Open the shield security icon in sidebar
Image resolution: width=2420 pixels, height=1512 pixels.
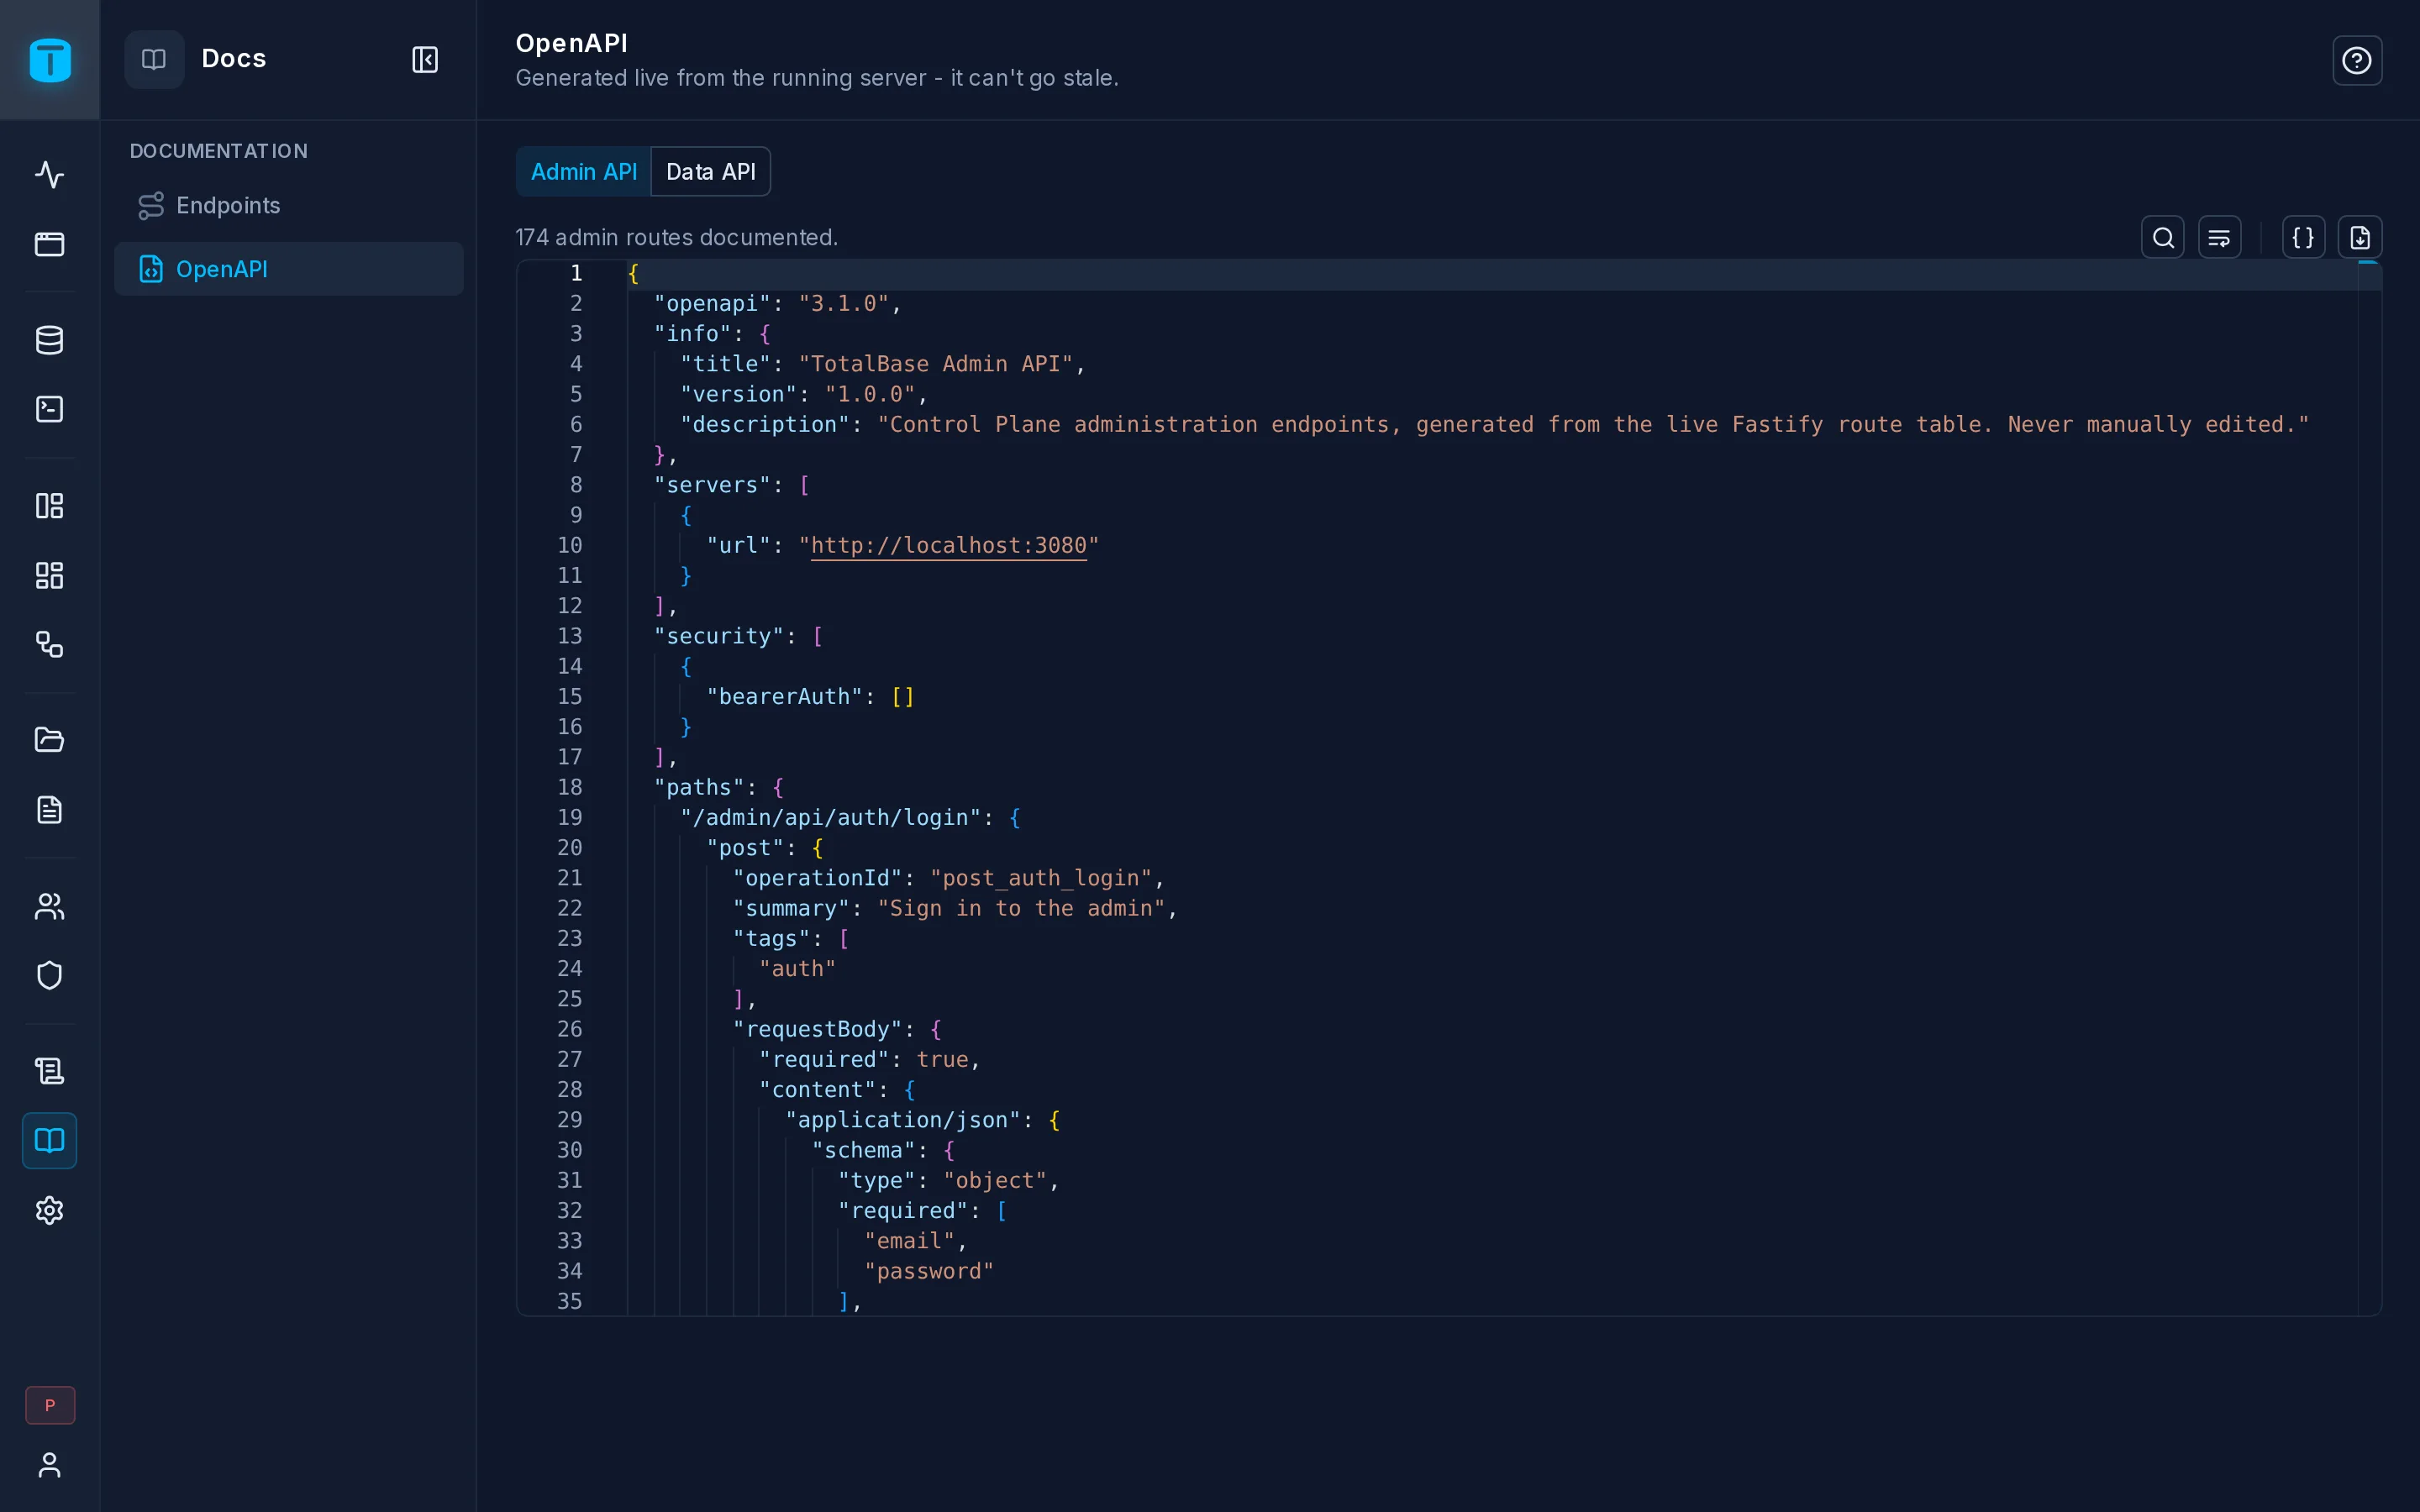point(50,975)
